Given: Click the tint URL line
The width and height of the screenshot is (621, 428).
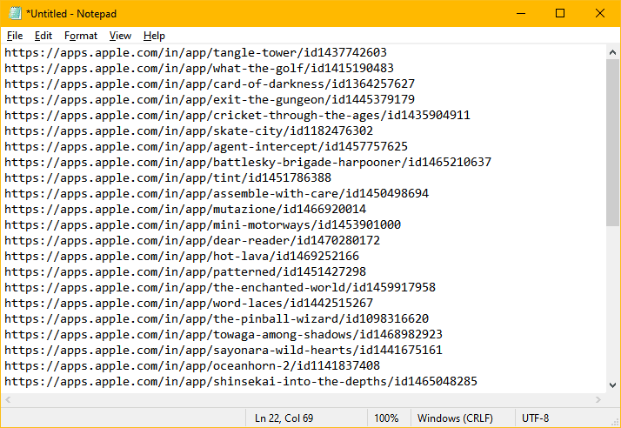Looking at the screenshot, I should (x=168, y=178).
